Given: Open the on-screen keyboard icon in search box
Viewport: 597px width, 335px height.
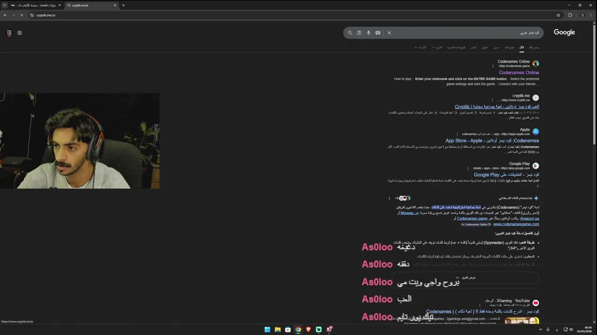Looking at the screenshot, I should click(x=378, y=33).
